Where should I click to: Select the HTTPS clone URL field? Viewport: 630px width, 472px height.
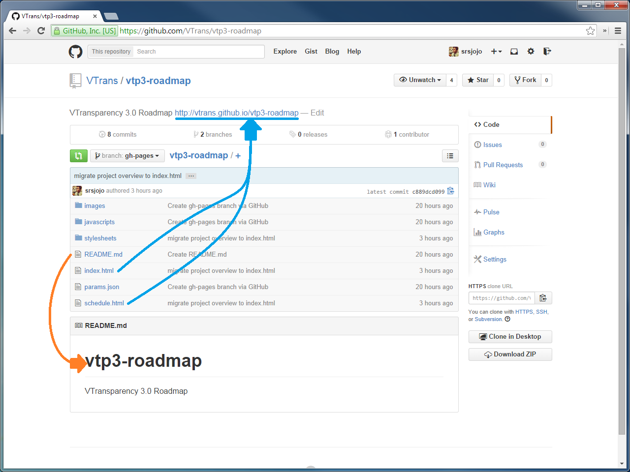coord(502,298)
